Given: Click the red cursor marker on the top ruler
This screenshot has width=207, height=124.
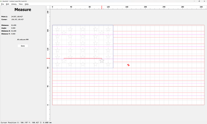Looking at the screenshot, I should (101, 7).
